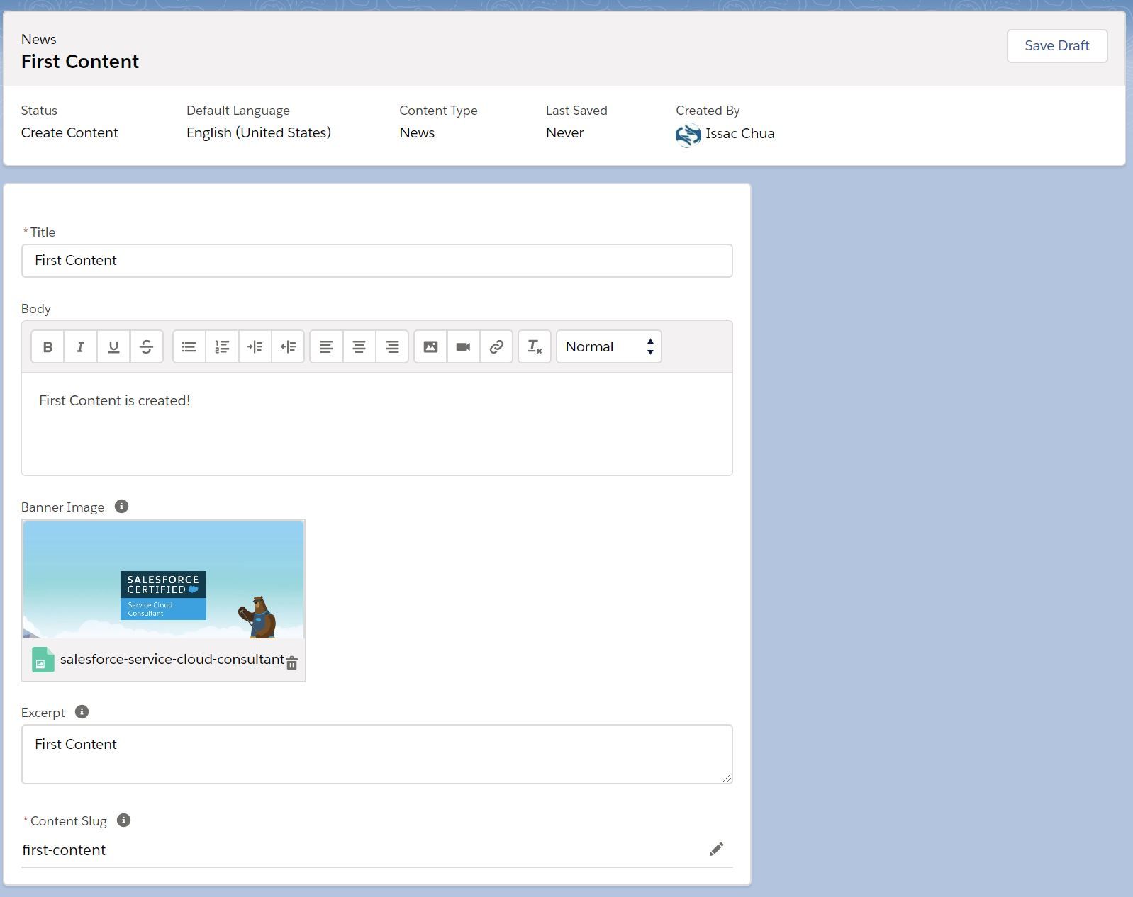
Task: Underline the selected body text
Action: (113, 346)
